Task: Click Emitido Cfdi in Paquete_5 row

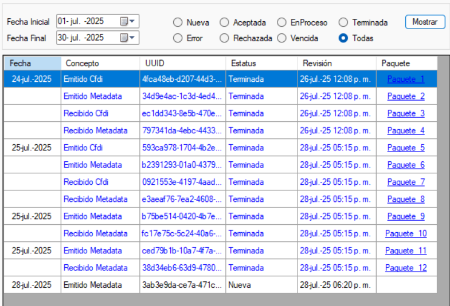Action: point(100,148)
